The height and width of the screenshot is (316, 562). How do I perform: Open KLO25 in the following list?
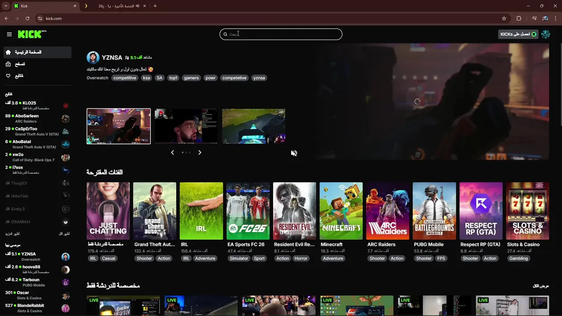(37, 105)
